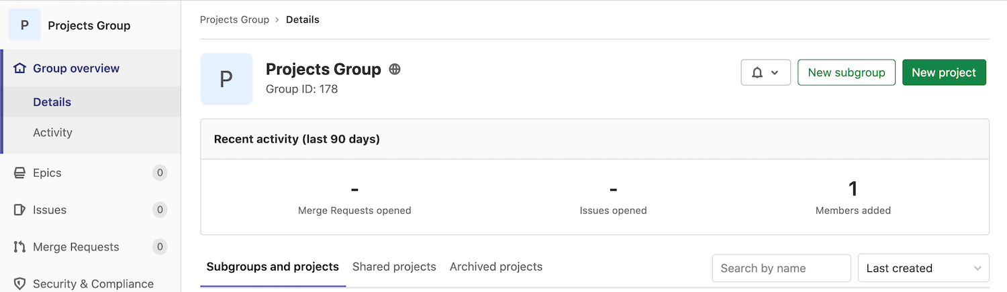This screenshot has height=292, width=1007.
Task: Click the Security & Compliance shield icon
Action: pyautogui.click(x=19, y=284)
